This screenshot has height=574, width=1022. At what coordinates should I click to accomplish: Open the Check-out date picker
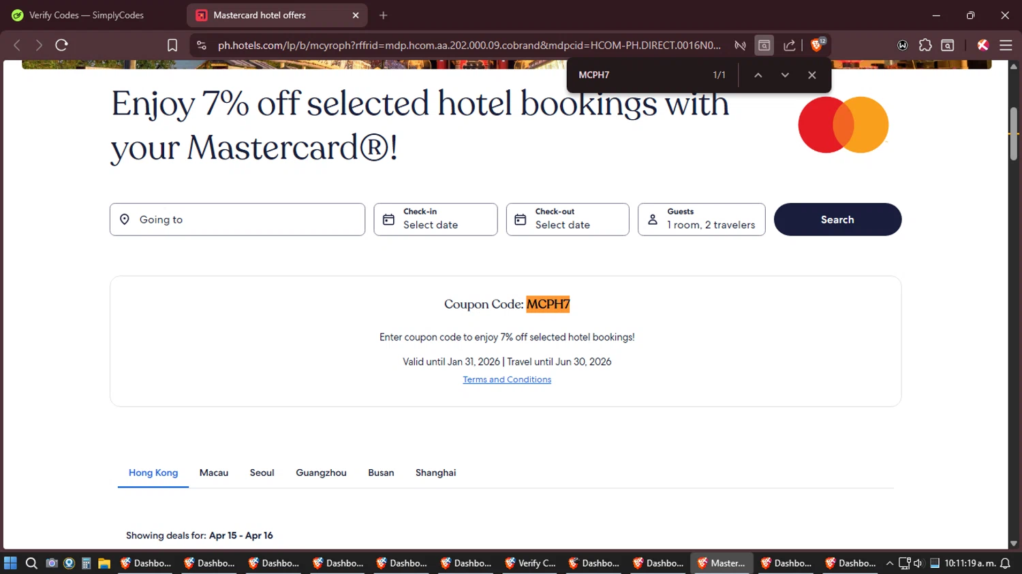[568, 219]
